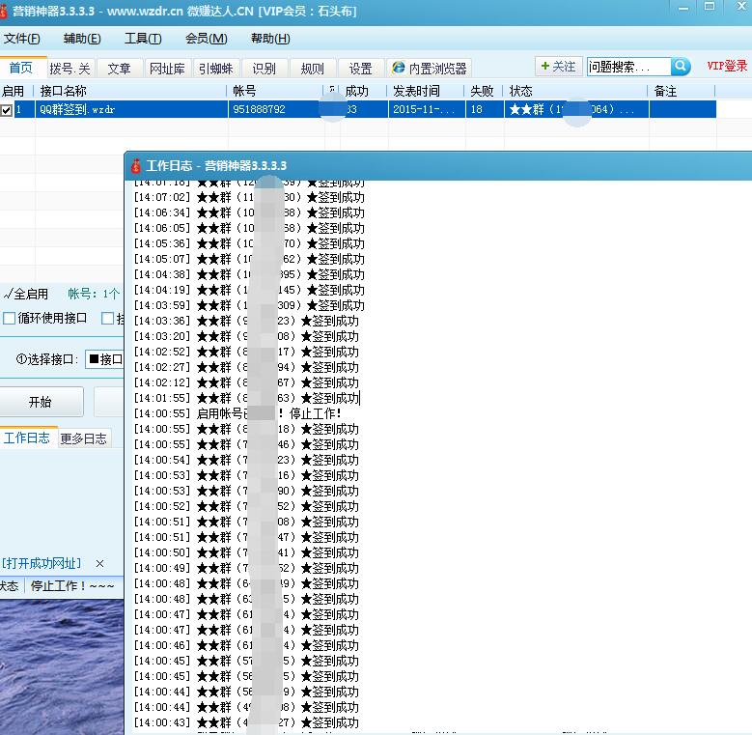
Task: Switch to the 拨号.关 tab
Action: (70, 69)
